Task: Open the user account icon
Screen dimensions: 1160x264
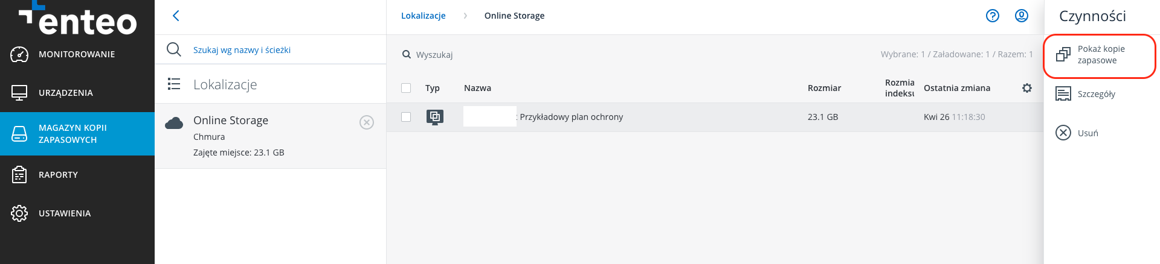Action: click(1022, 16)
